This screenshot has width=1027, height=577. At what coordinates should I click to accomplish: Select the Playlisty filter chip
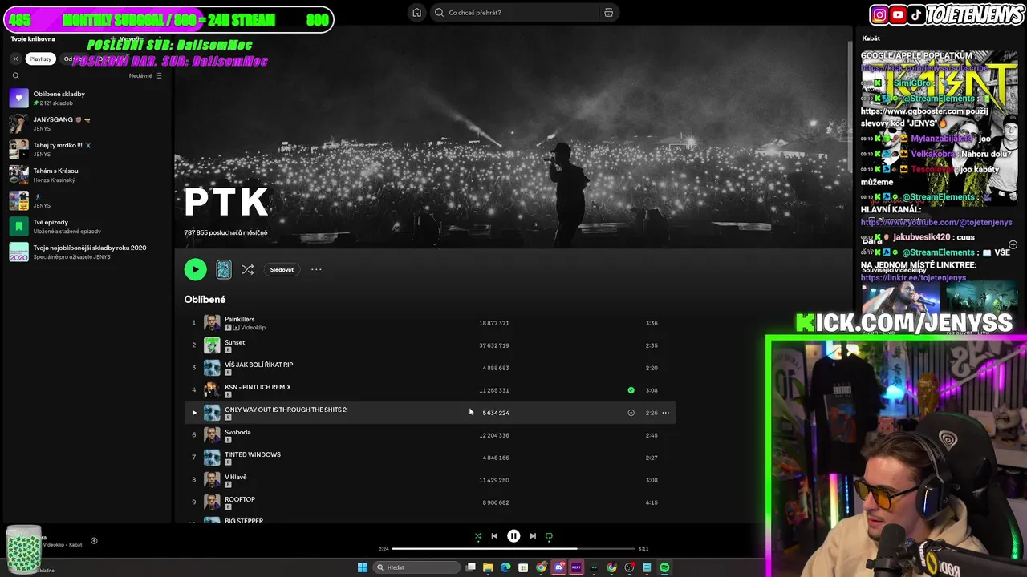pyautogui.click(x=40, y=59)
